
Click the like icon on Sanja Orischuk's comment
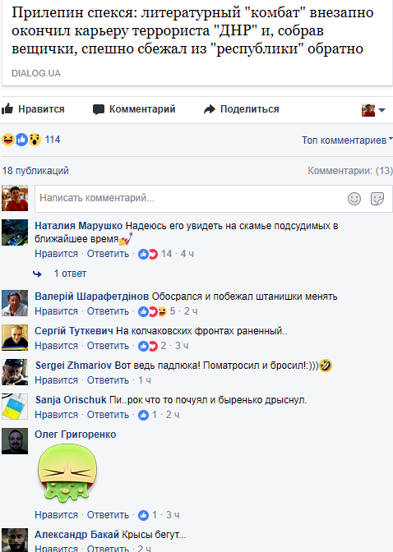143,415
